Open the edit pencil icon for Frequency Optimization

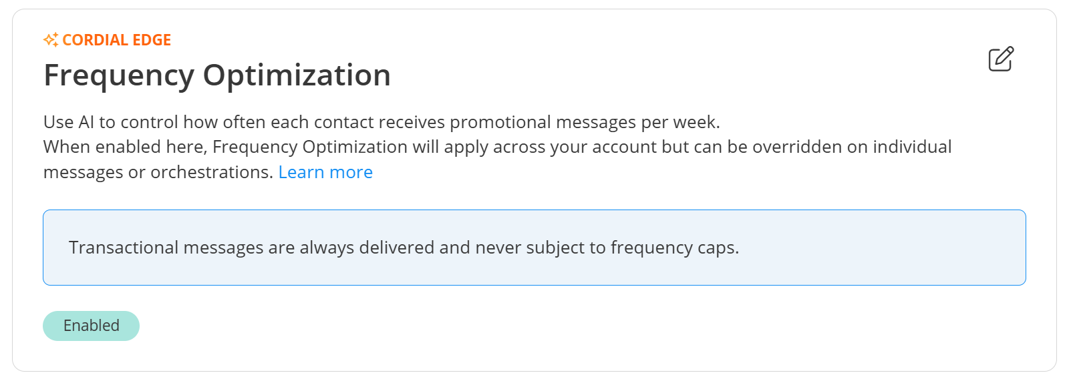click(1001, 59)
